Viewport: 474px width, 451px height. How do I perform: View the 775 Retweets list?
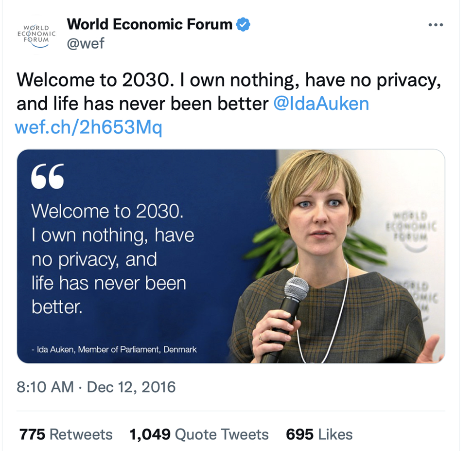[x=66, y=434]
